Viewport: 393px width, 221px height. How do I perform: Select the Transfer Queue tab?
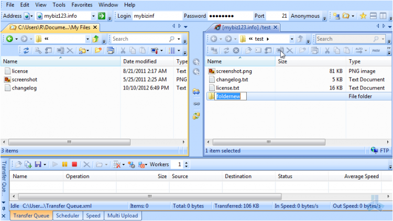click(x=31, y=215)
